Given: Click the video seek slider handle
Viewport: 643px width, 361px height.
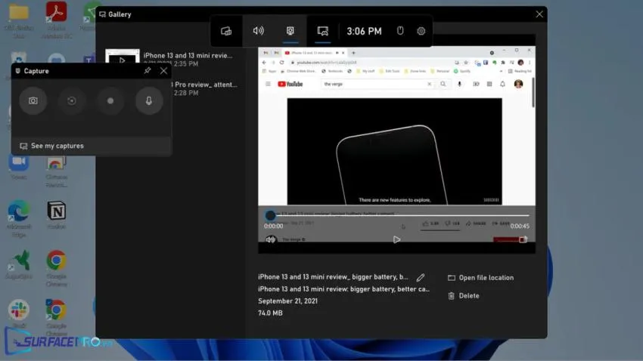Looking at the screenshot, I should (x=270, y=215).
